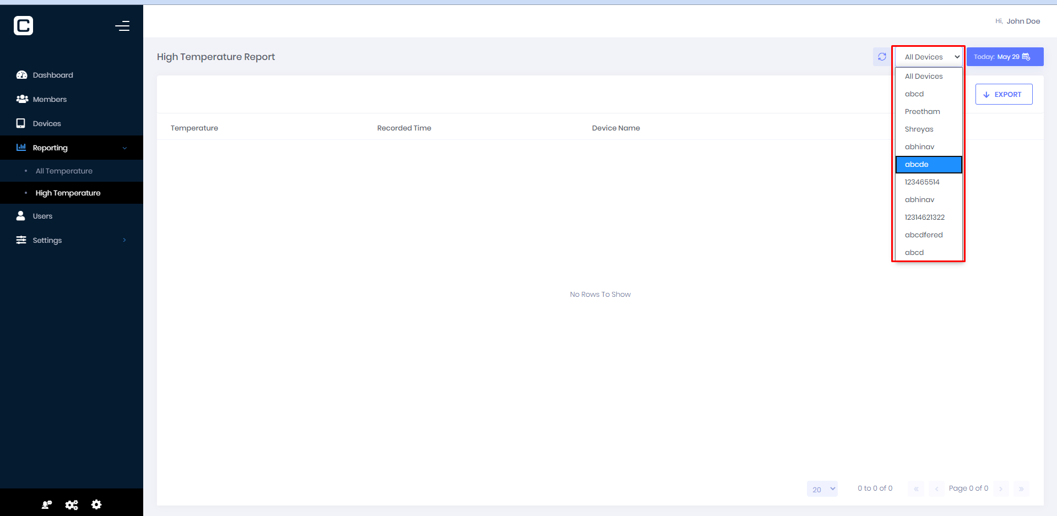Viewport: 1057px width, 516px height.
Task: Click the user chat icon in sidebar footer
Action: (x=47, y=504)
